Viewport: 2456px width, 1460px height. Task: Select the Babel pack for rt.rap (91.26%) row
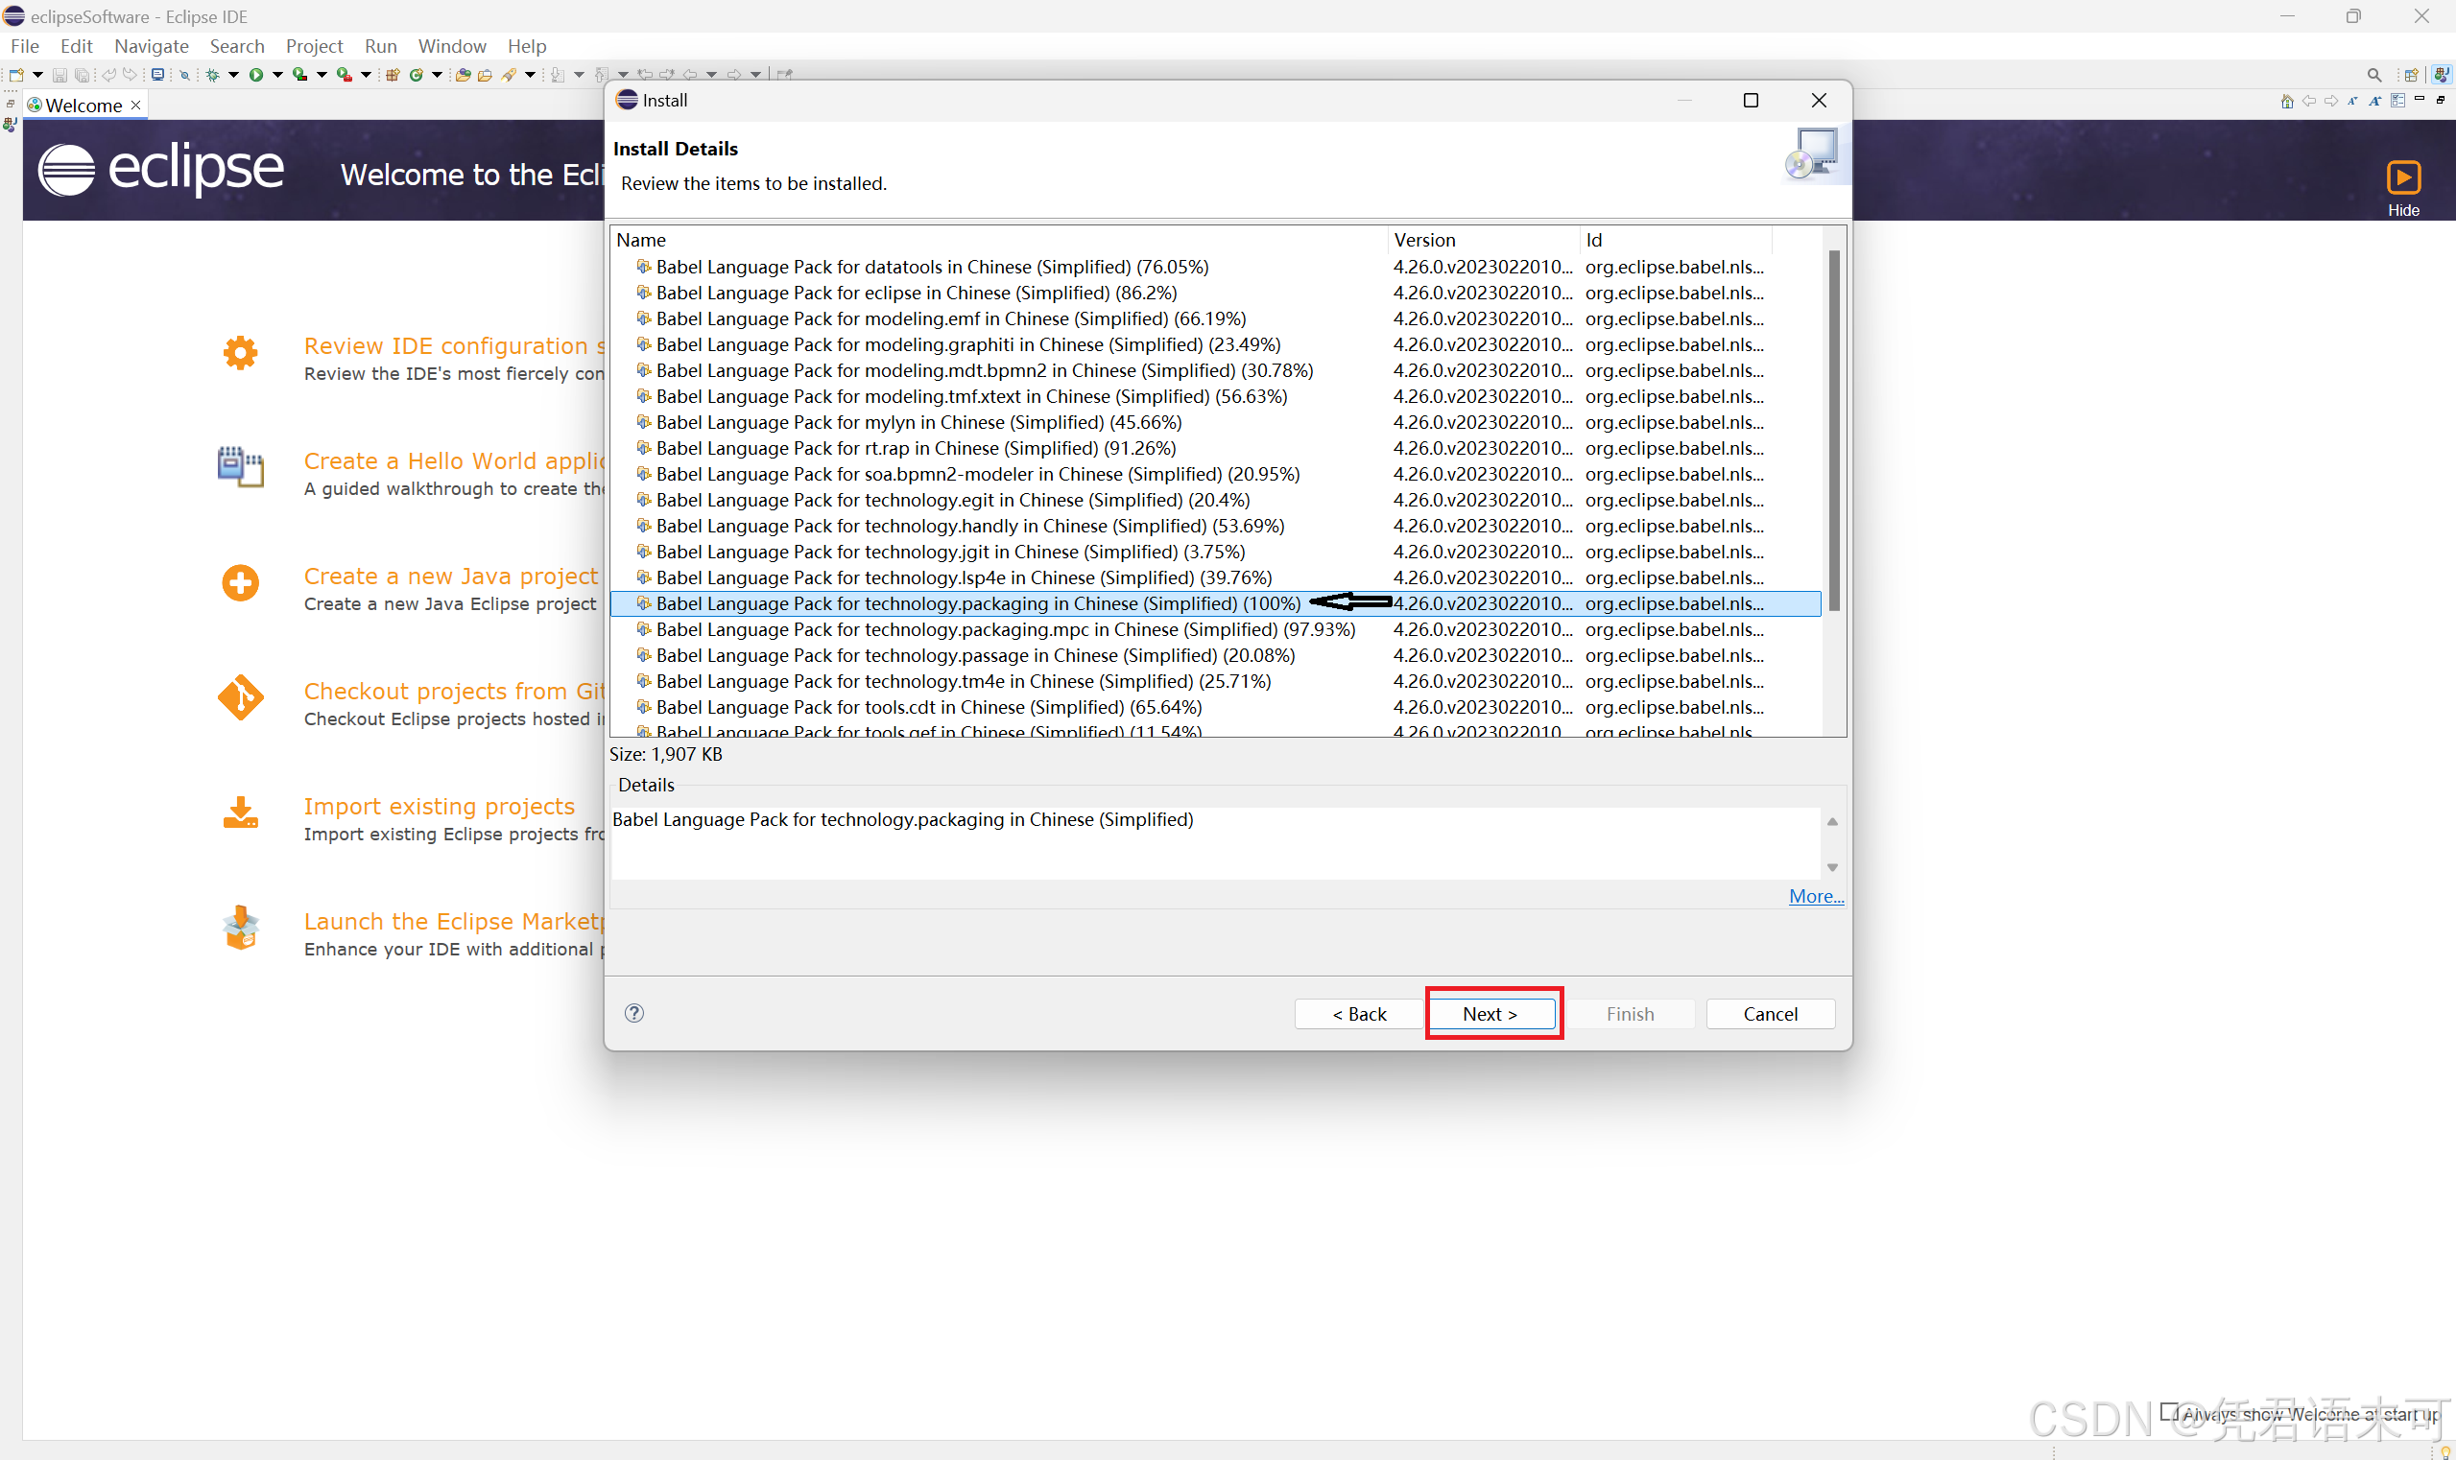[x=1216, y=449]
